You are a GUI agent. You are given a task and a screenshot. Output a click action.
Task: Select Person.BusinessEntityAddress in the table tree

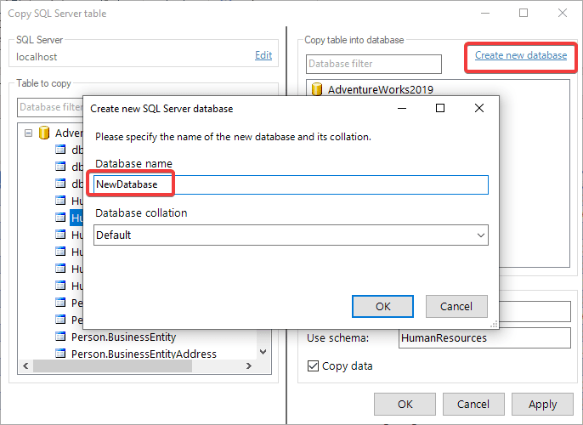(144, 354)
